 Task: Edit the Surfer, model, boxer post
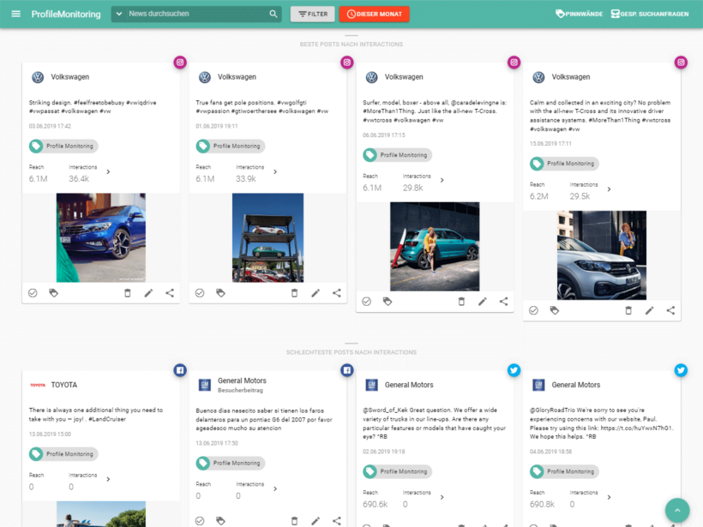pyautogui.click(x=483, y=302)
